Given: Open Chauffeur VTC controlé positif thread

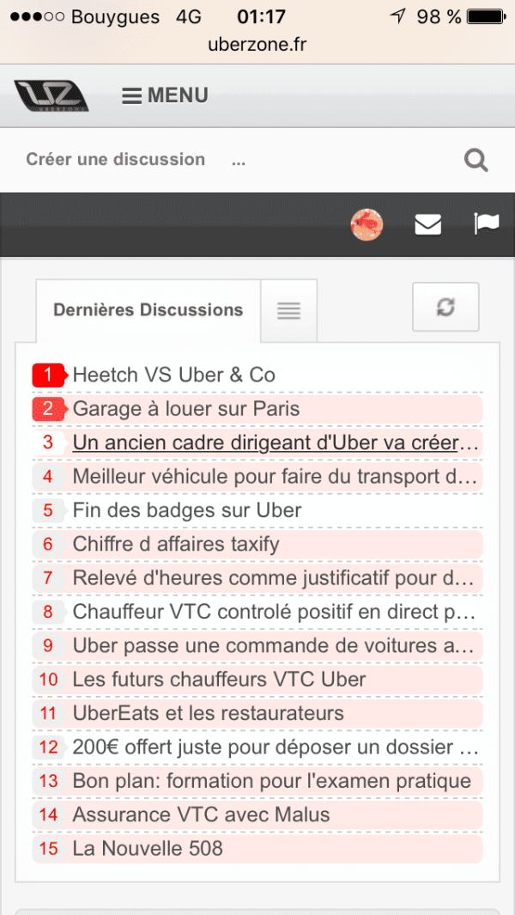Looking at the screenshot, I should (275, 612).
